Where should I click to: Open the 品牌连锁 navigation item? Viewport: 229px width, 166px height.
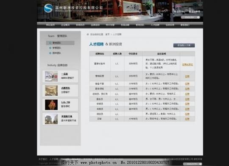click(95, 25)
